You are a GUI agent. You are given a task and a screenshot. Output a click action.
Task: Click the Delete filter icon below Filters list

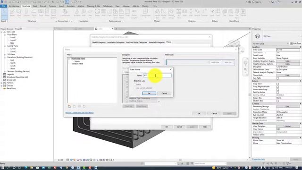(x=84, y=106)
